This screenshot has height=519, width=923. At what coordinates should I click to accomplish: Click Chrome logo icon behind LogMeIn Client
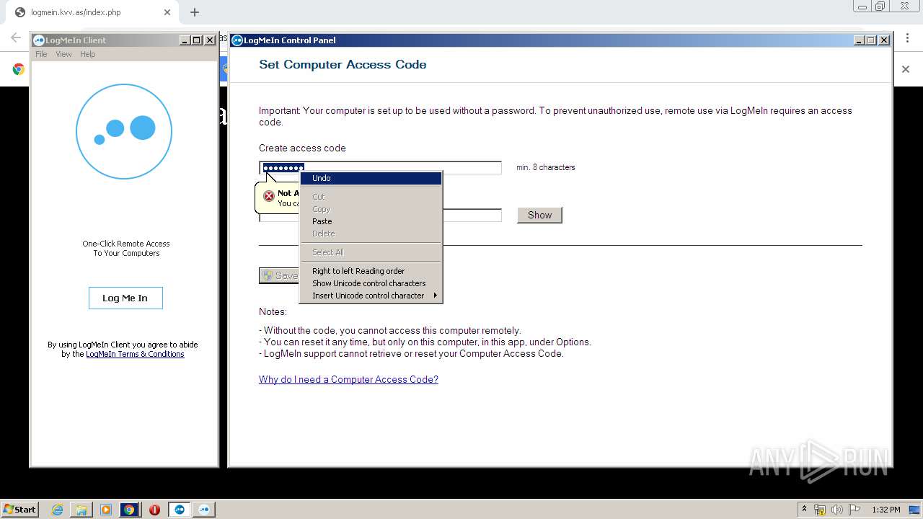(19, 69)
